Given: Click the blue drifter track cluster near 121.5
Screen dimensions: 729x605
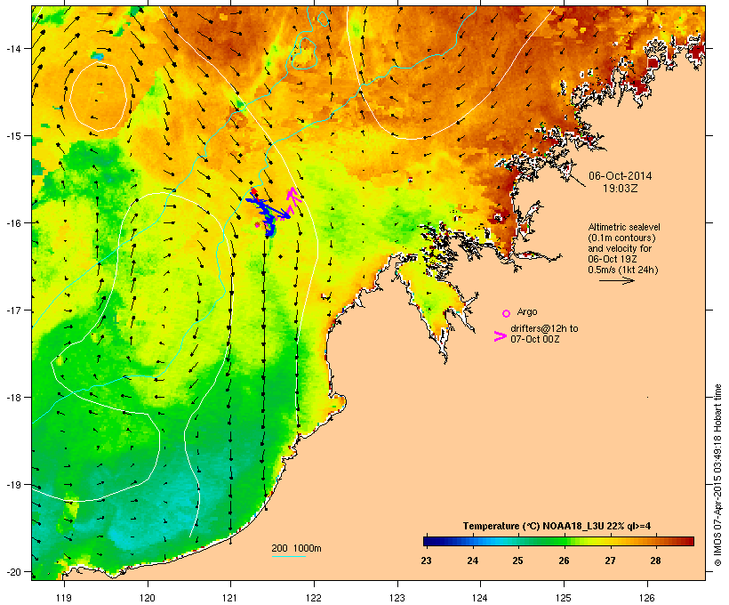Looking at the screenshot, I should pyautogui.click(x=268, y=213).
